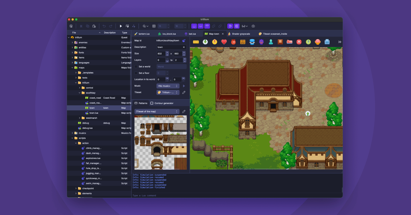Screen dimensions: 411x215
Task: Open the Tileset of the map dropdown
Action: 157,111
